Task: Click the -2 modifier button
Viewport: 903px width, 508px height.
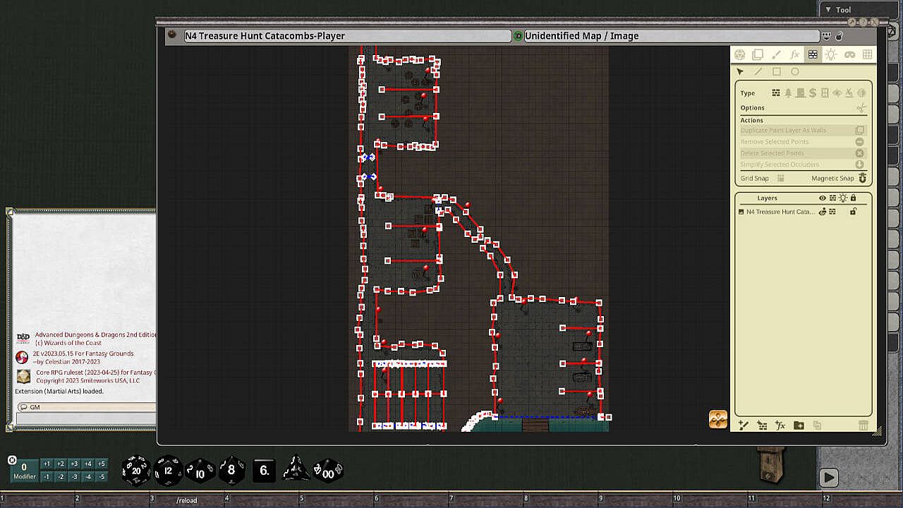Action: point(60,476)
